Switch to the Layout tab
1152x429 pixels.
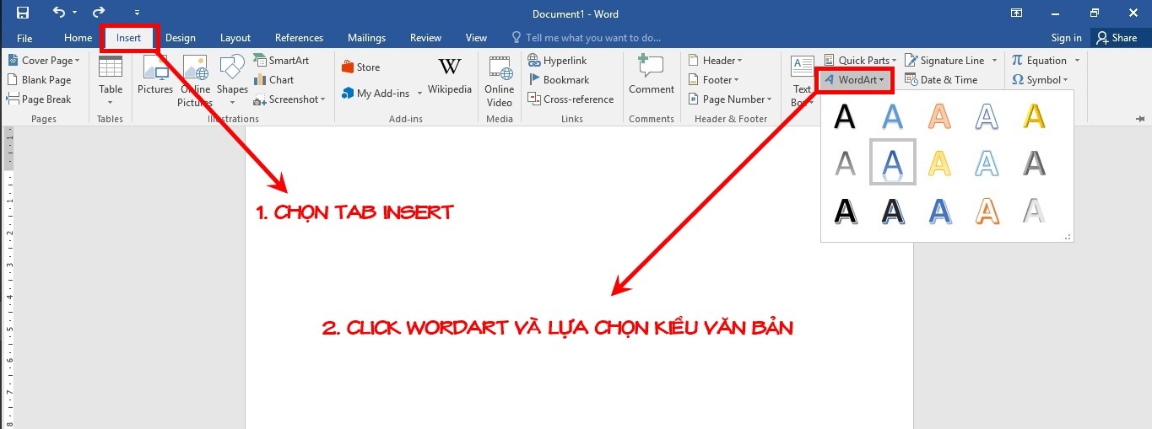[235, 38]
